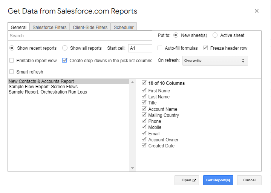
Task: Go to the Scheduler tab
Action: tap(124, 27)
